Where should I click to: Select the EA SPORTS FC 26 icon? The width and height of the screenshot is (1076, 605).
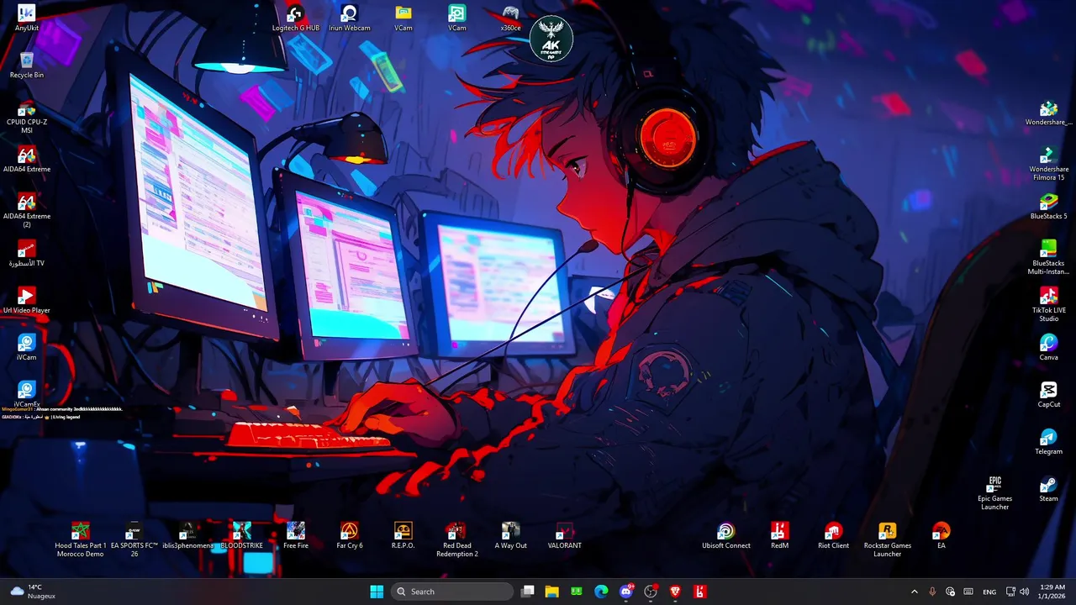pos(134,539)
